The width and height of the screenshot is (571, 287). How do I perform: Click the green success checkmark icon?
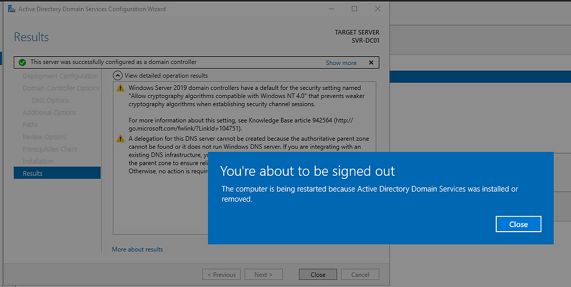coord(22,62)
